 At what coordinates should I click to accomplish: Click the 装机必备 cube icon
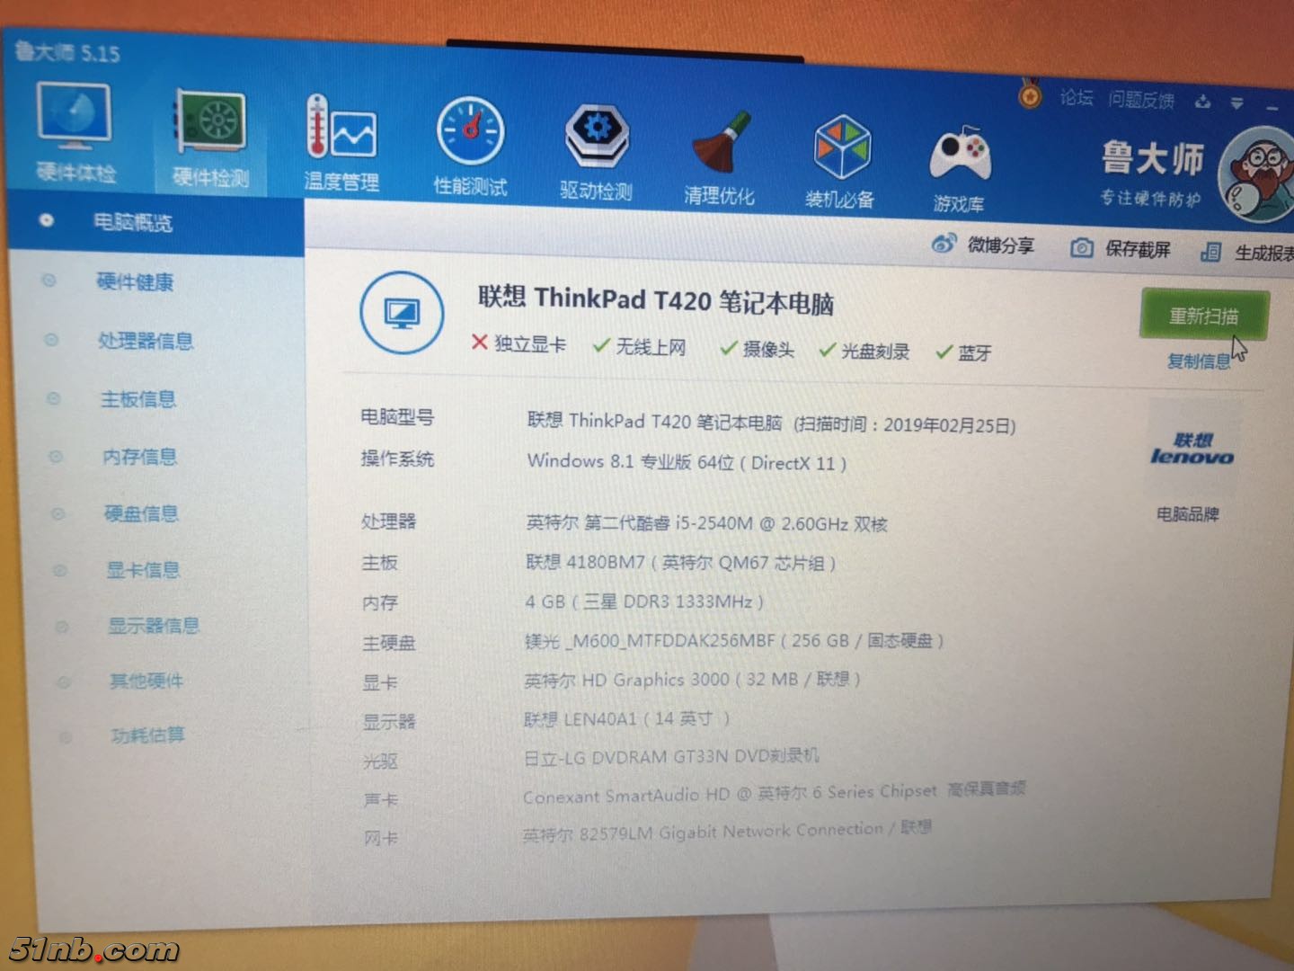(841, 160)
